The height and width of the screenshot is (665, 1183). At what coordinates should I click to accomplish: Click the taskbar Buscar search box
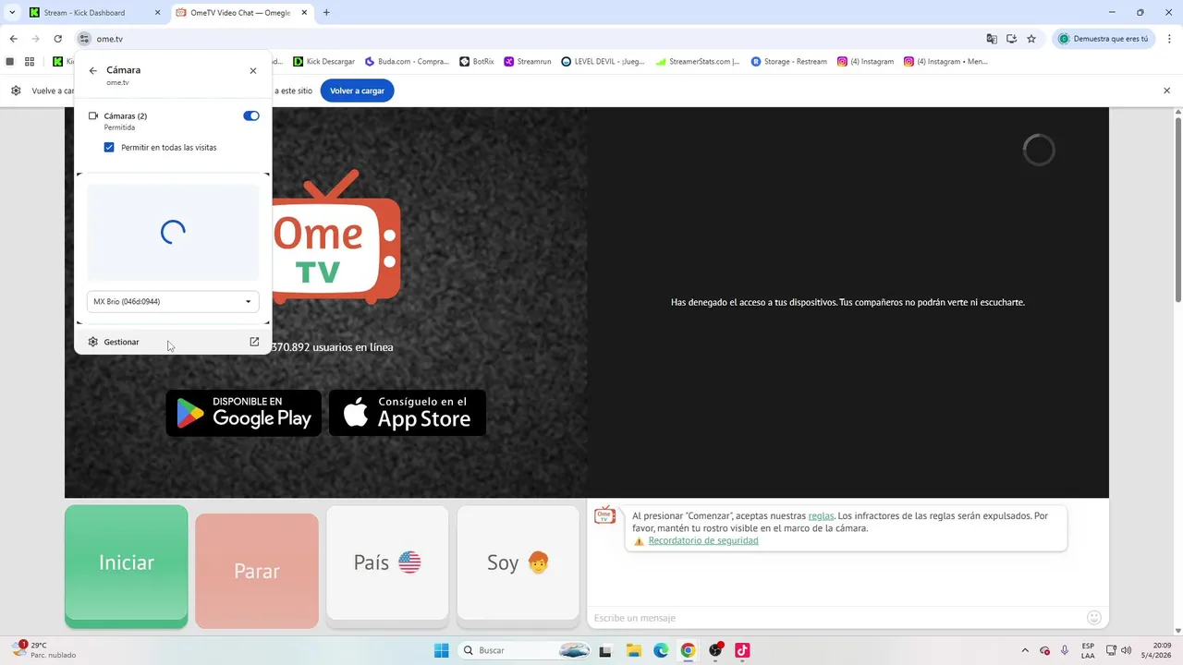tap(526, 650)
